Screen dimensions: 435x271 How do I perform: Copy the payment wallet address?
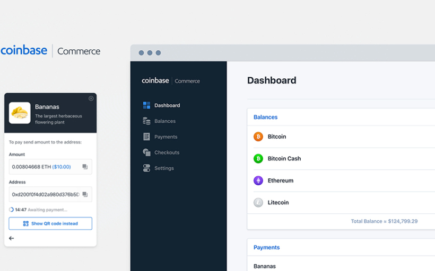coord(85,194)
